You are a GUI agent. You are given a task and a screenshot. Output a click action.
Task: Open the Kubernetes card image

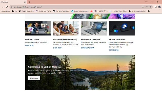coord(122,28)
